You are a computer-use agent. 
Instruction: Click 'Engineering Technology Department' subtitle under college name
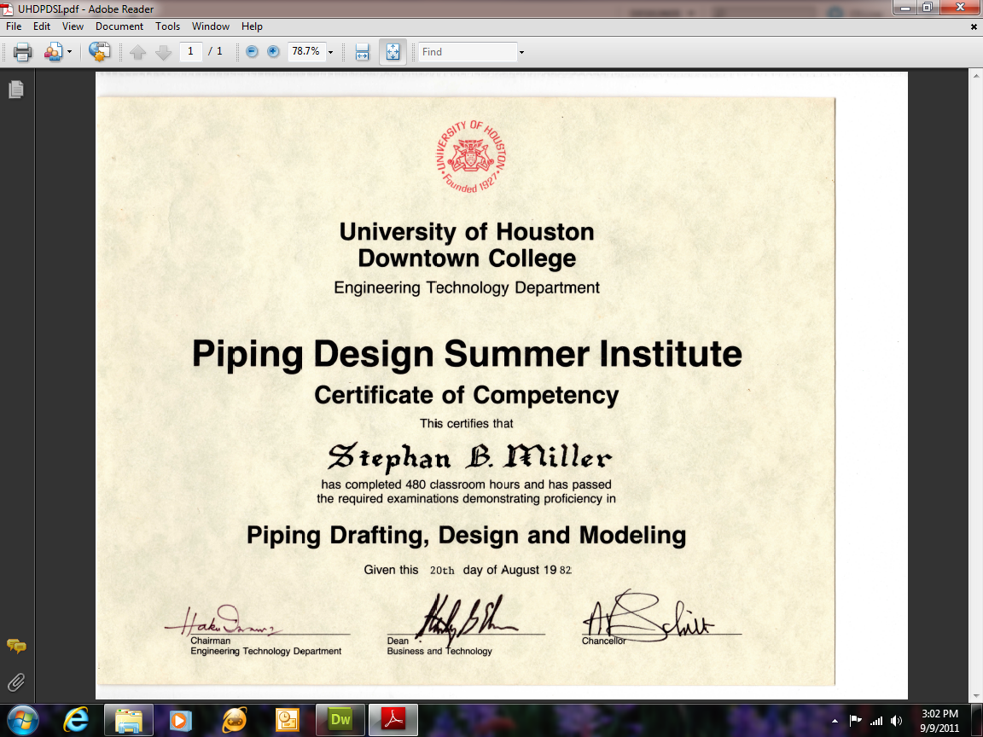[x=467, y=287]
